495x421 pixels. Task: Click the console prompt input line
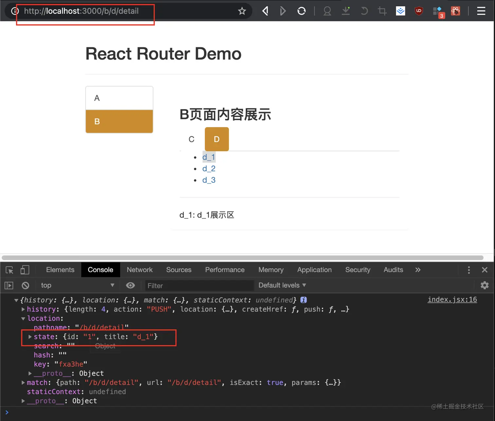[247, 412]
